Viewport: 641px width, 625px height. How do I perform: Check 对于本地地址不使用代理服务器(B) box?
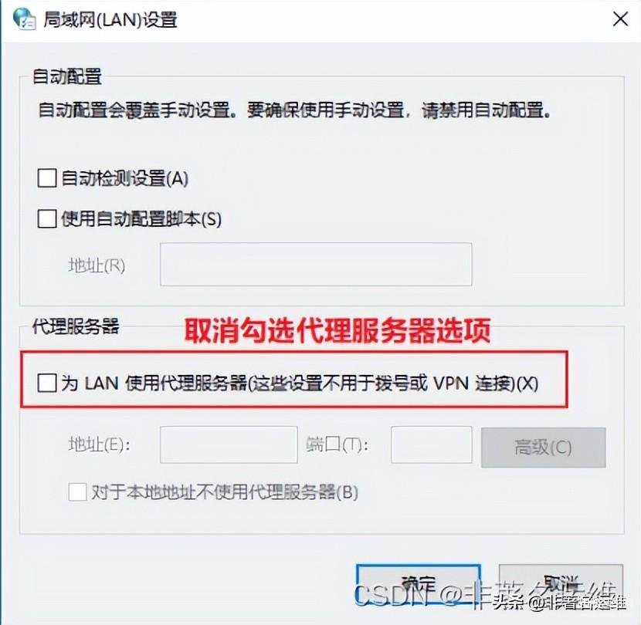click(x=77, y=492)
